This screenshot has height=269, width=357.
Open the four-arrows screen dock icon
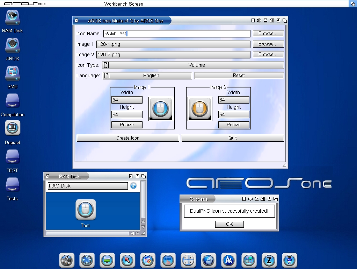click(87, 260)
